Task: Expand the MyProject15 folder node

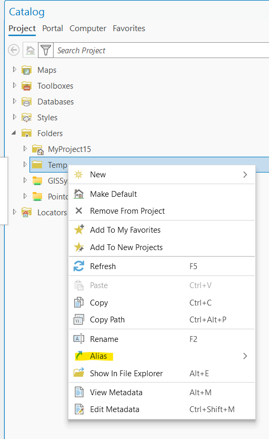Action: 25,148
